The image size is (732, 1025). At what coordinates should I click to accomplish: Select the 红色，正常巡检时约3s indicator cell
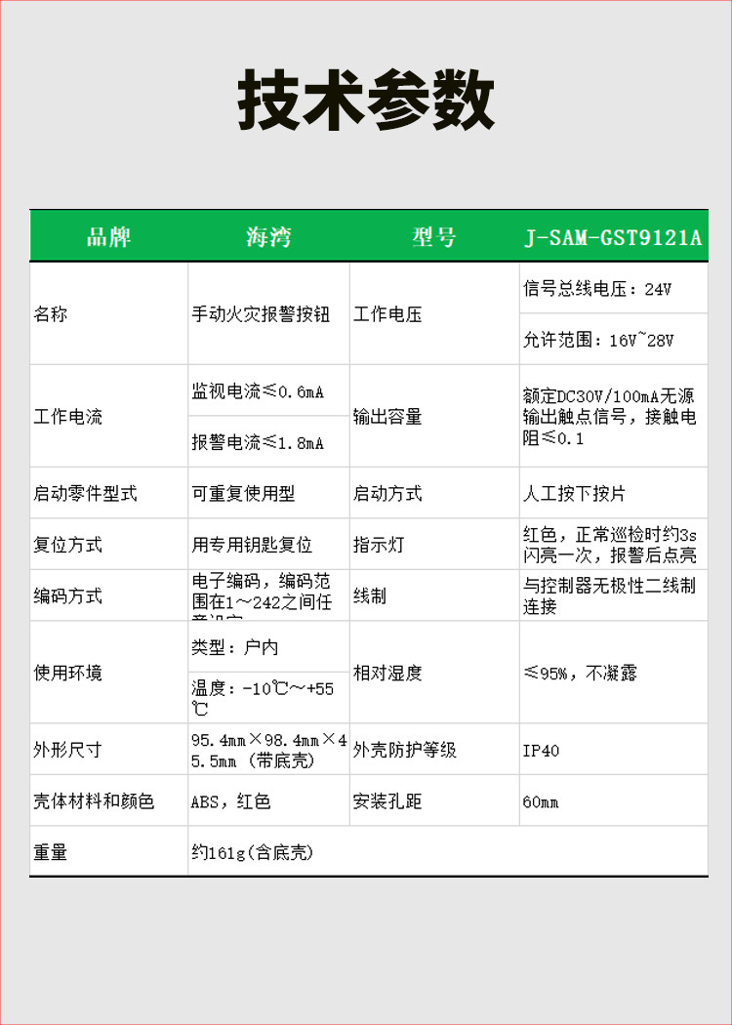pyautogui.click(x=614, y=544)
